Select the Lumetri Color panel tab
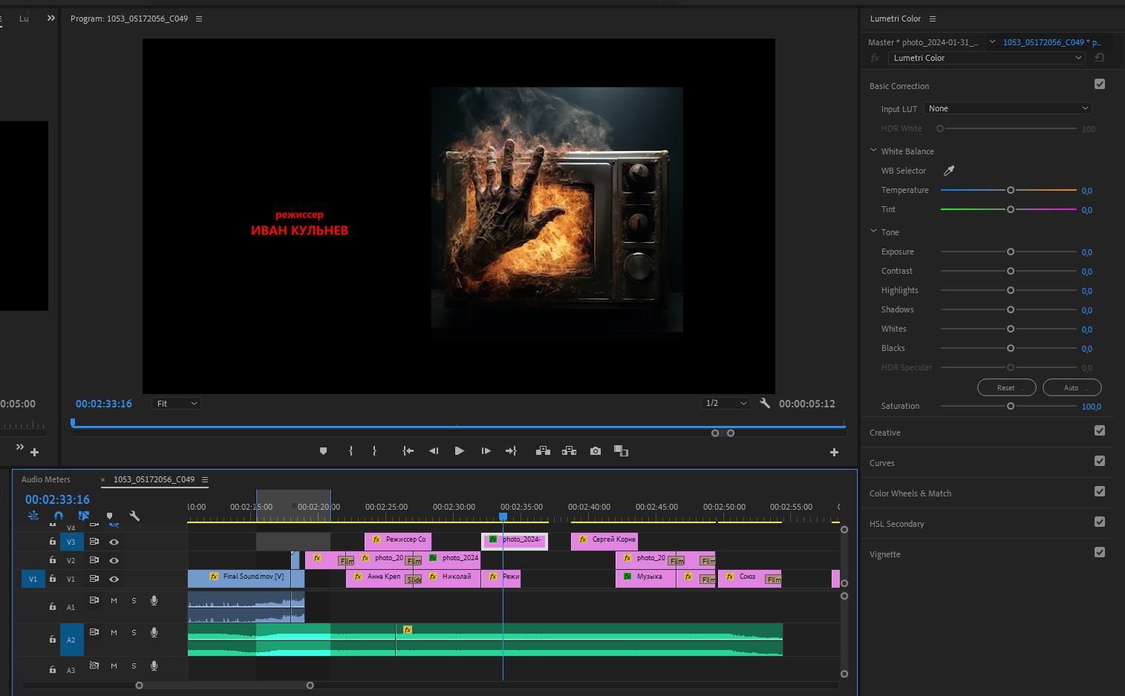The height and width of the screenshot is (696, 1125). click(896, 19)
